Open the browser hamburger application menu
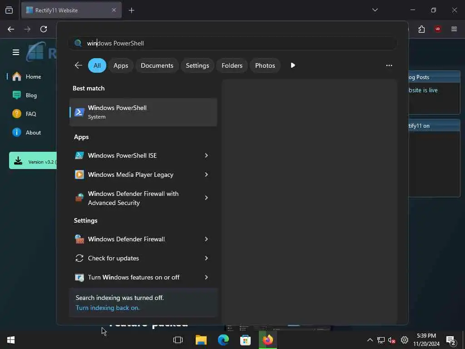Screen dimensions: 465x349 454,29
